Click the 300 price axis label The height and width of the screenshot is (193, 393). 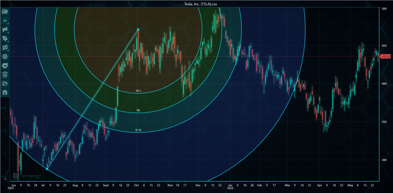[x=384, y=160]
